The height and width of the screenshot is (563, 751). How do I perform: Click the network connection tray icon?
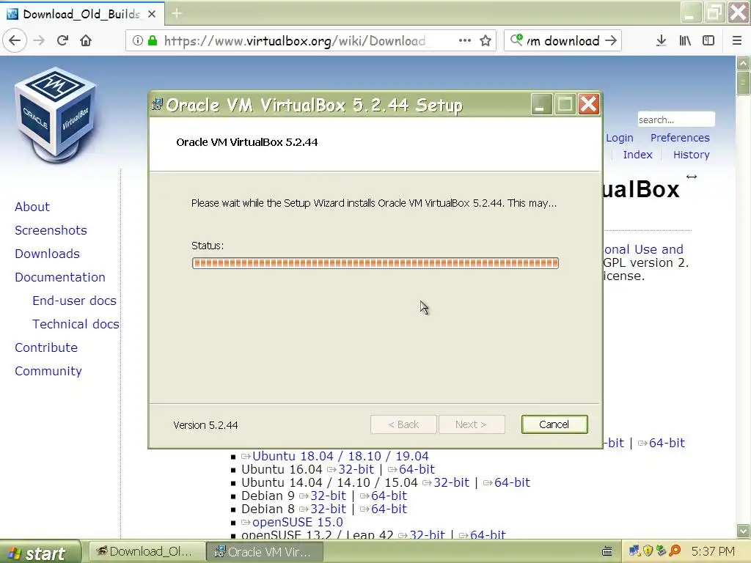coord(634,551)
